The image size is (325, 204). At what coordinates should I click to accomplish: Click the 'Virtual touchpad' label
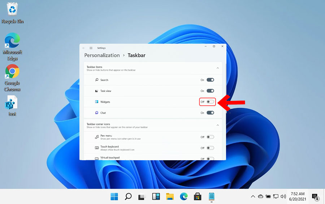(110, 157)
